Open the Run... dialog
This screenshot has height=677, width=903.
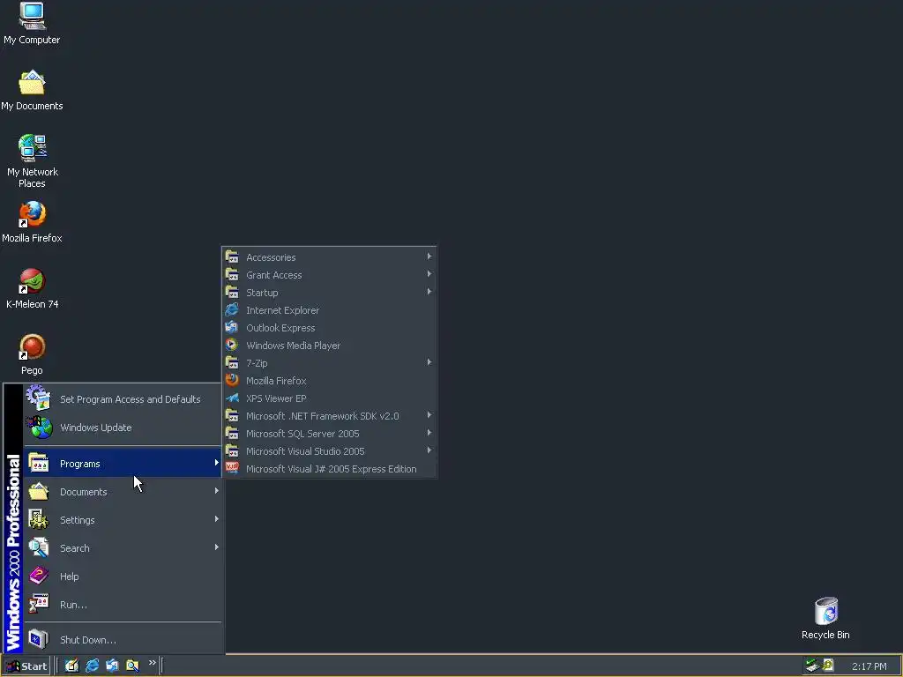tap(123, 604)
